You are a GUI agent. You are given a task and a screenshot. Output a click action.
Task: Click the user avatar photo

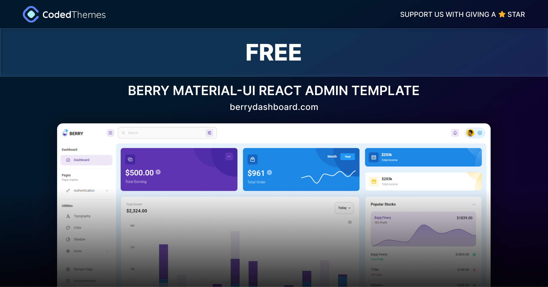click(470, 133)
